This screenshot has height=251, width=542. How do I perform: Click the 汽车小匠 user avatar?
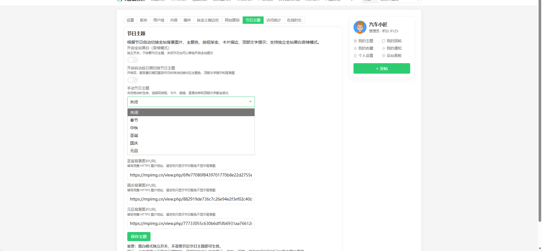pyautogui.click(x=360, y=27)
